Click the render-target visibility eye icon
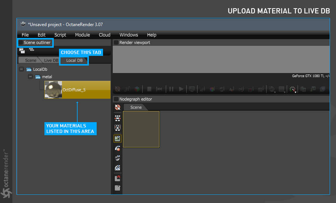Image resolution: width=336 pixels, height=203 pixels. pos(118,139)
